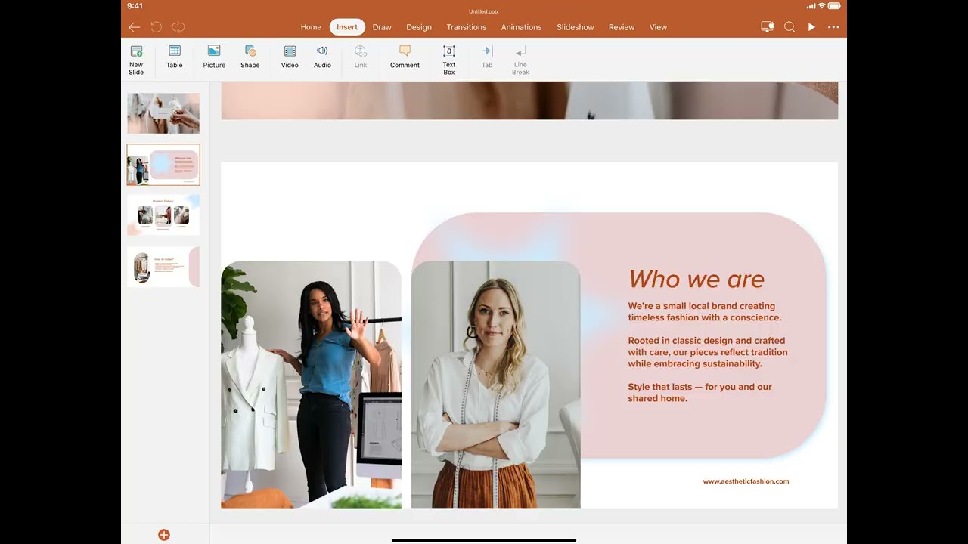Tap the back arrow icon

pyautogui.click(x=134, y=27)
